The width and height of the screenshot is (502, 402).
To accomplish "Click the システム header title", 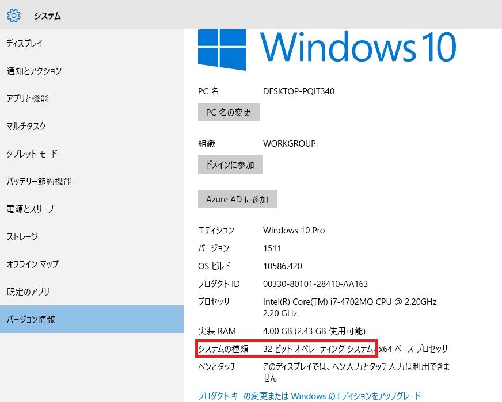I will [x=48, y=16].
